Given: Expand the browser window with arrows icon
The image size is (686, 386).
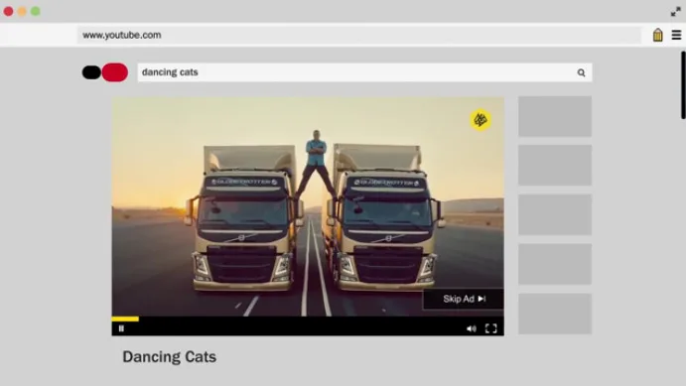Looking at the screenshot, I should pos(675,12).
